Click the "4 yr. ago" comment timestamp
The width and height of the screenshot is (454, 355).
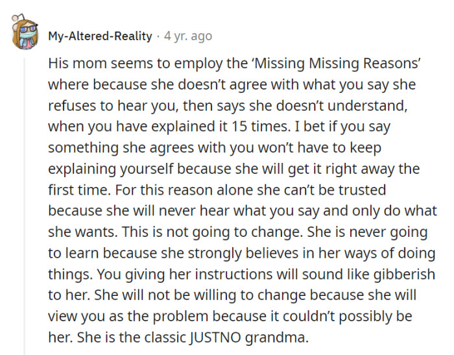pyautogui.click(x=187, y=36)
